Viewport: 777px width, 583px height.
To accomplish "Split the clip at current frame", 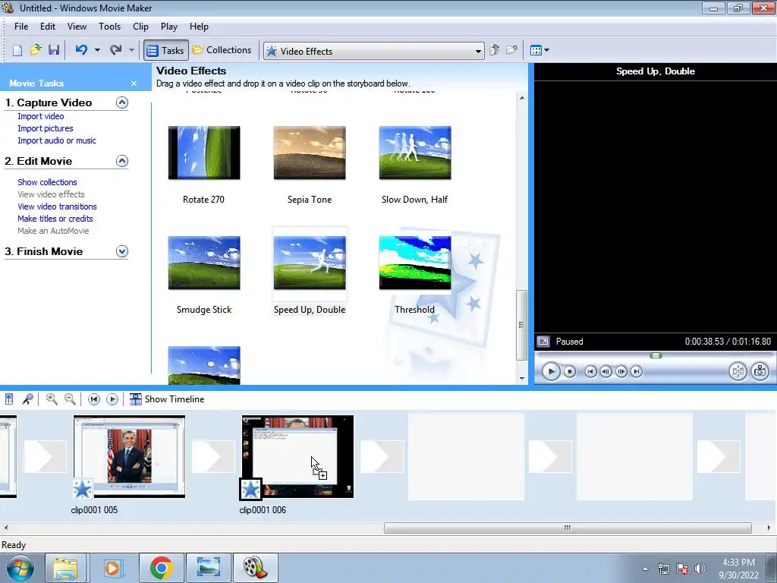I will pyautogui.click(x=738, y=371).
